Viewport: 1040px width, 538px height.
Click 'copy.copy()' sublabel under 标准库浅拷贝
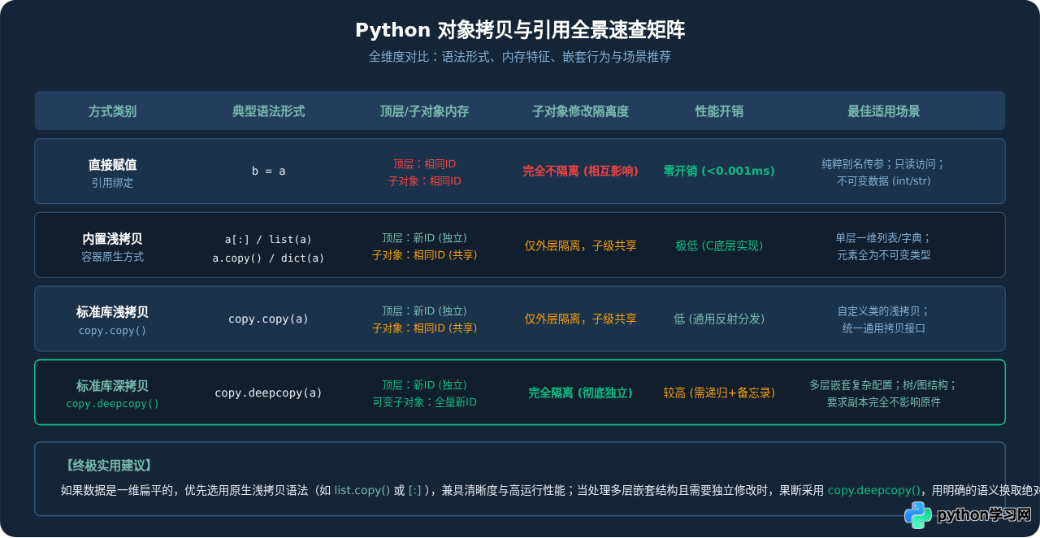pyautogui.click(x=112, y=331)
